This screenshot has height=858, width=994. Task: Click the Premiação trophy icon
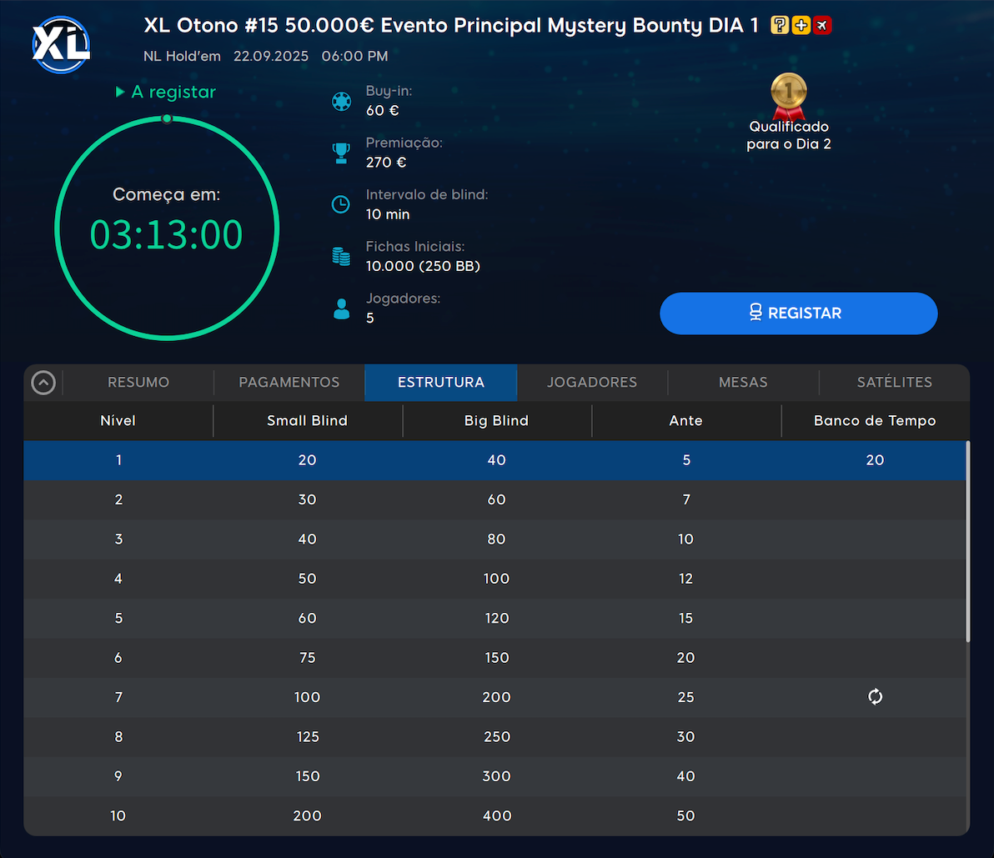(341, 153)
